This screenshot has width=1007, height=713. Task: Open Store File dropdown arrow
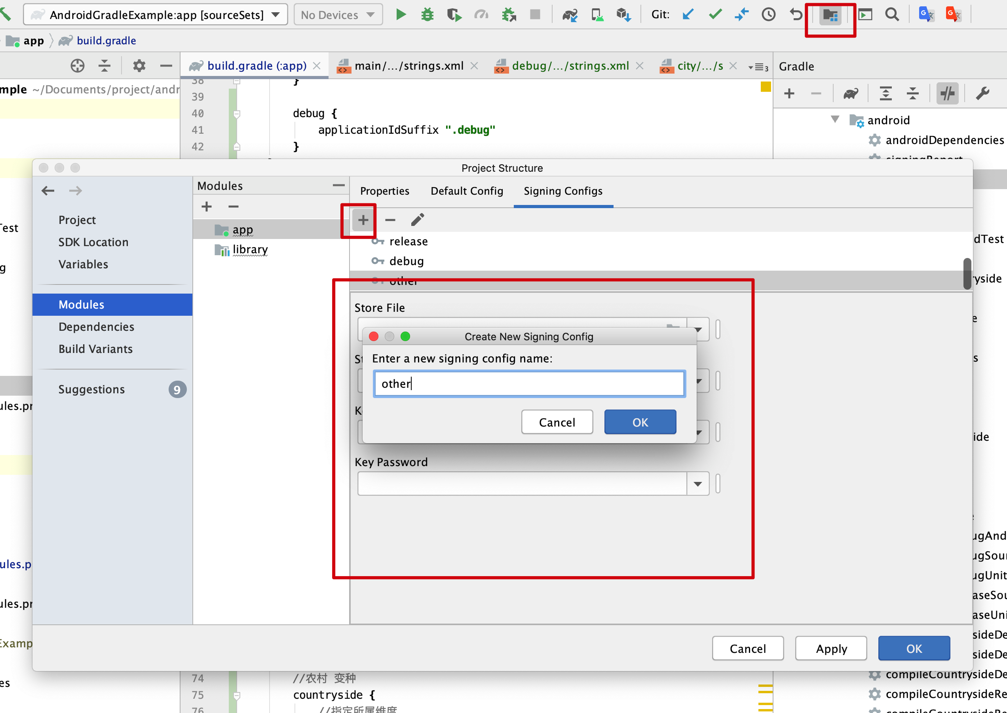click(x=698, y=329)
